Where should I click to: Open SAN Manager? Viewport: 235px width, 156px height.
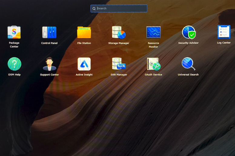click(119, 64)
